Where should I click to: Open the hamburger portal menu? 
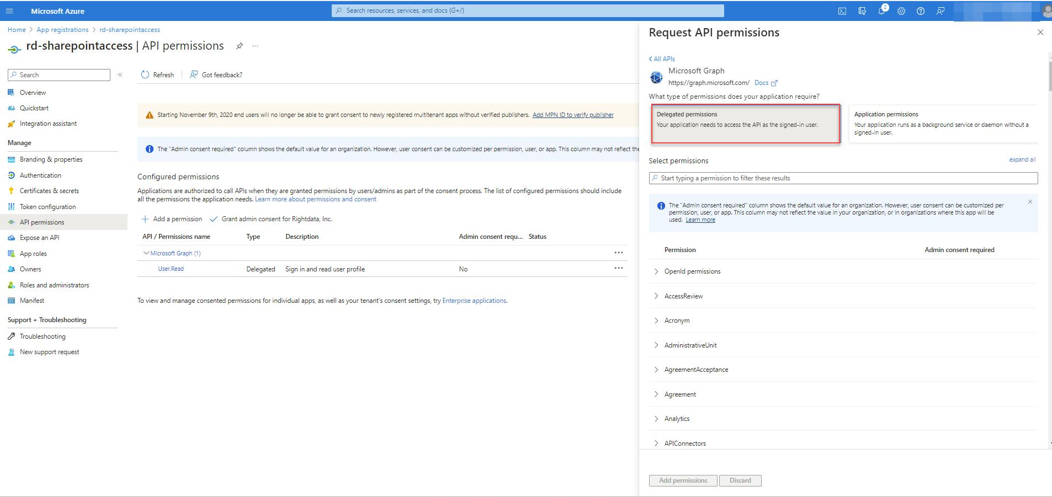coord(9,11)
